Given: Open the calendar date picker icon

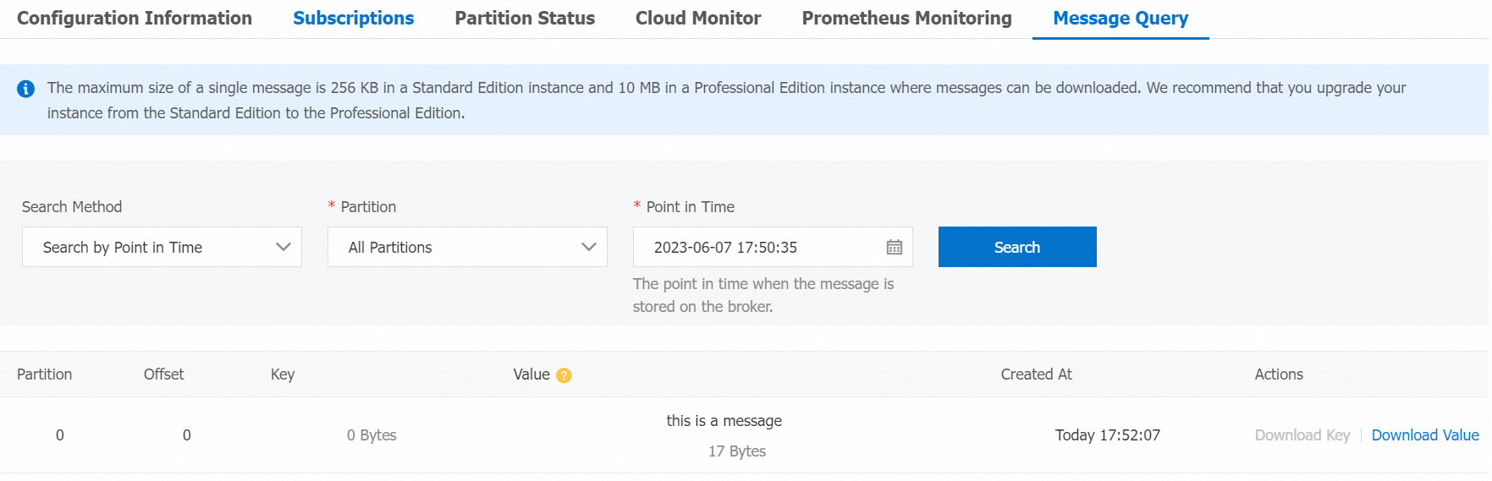Looking at the screenshot, I should coord(894,247).
